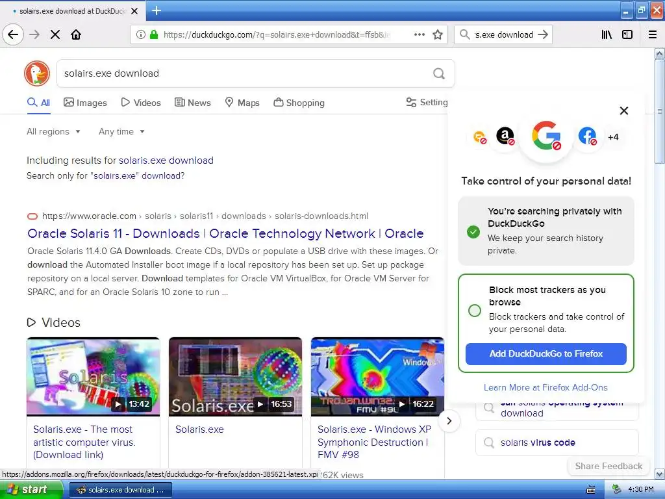
Task: Play the 16:22 Trojan.Win32 video thumbnail
Action: point(377,377)
